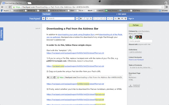Click the link with highlighted ArW3b1khZZs identifier

pos(75,84)
